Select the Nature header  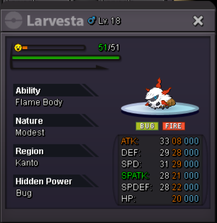pyautogui.click(x=56, y=120)
